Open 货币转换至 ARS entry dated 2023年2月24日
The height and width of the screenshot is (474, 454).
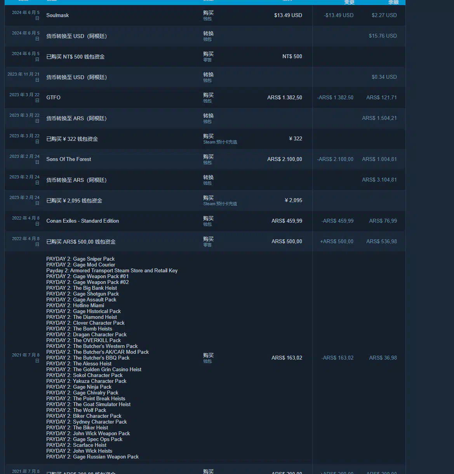77,180
